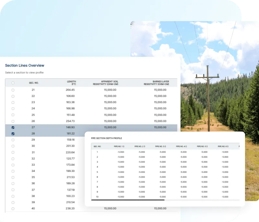Screen dimensions: 259x222
Task: Tick the section 26 checkbox
Action: tap(13, 121)
